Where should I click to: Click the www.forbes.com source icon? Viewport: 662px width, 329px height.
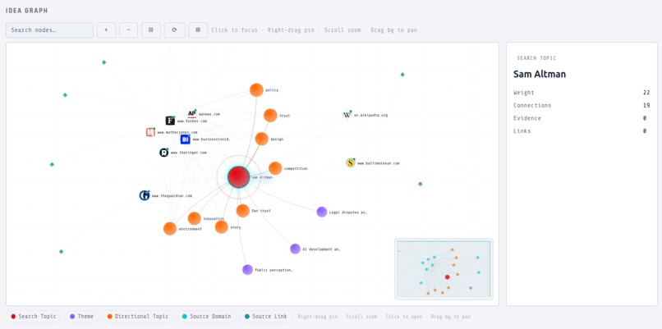pos(170,121)
